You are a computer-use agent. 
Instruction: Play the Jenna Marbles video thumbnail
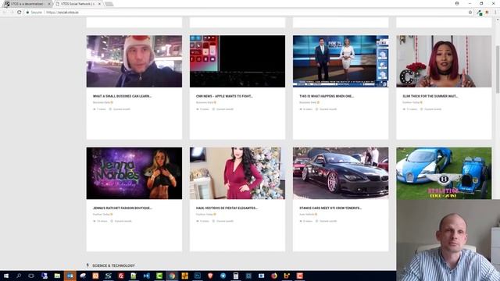click(134, 173)
